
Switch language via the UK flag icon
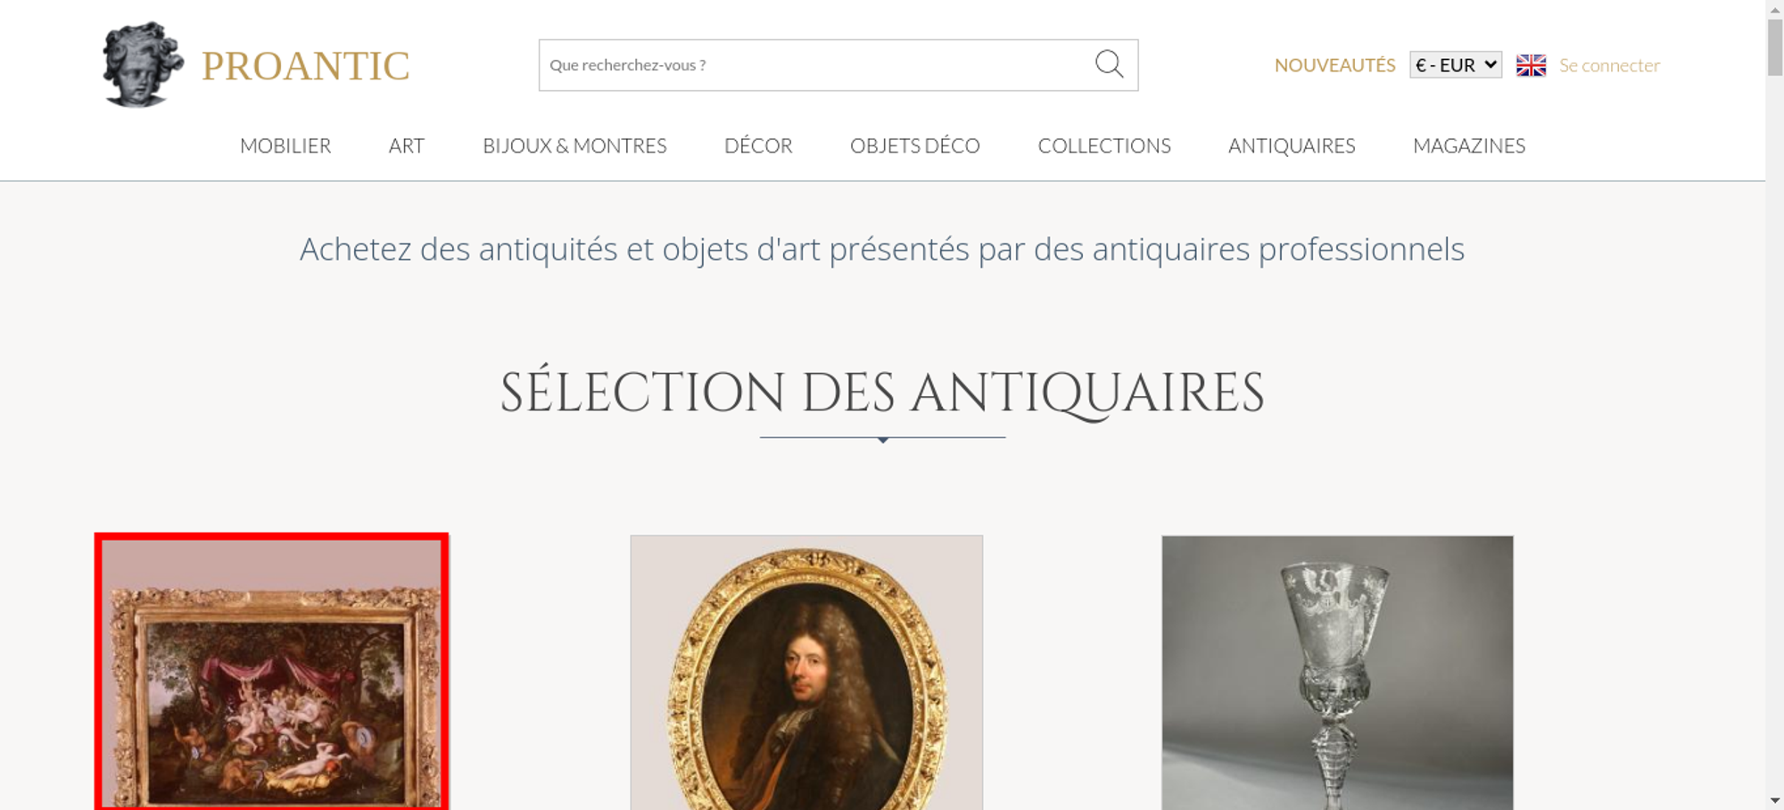(x=1531, y=65)
